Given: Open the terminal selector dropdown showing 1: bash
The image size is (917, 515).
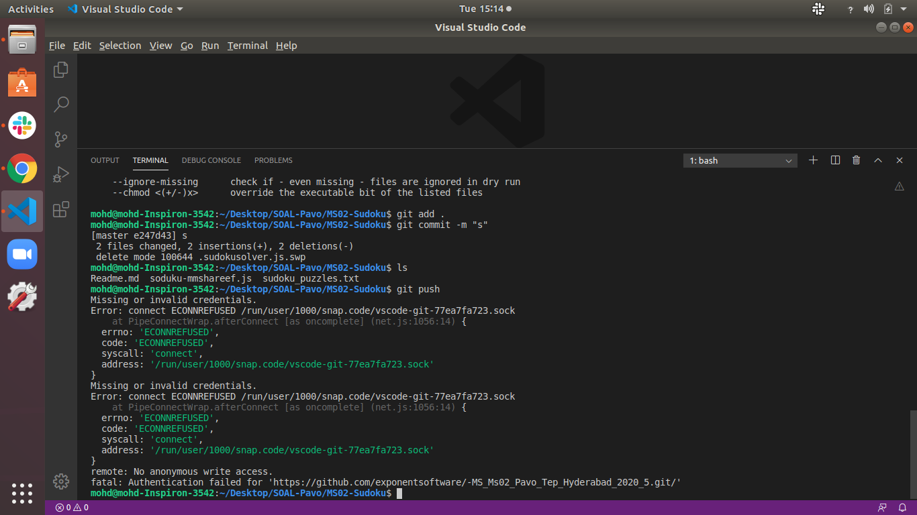Looking at the screenshot, I should 740,160.
